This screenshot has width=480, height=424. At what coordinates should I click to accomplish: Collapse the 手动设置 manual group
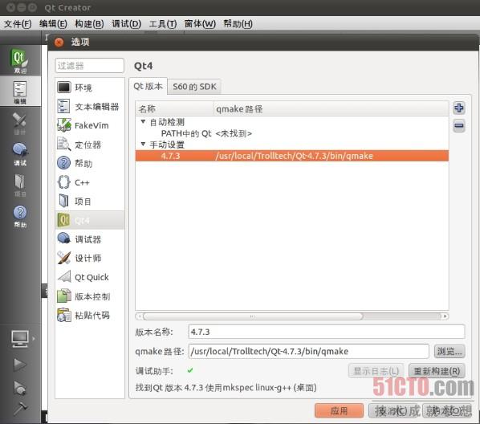[x=143, y=144]
